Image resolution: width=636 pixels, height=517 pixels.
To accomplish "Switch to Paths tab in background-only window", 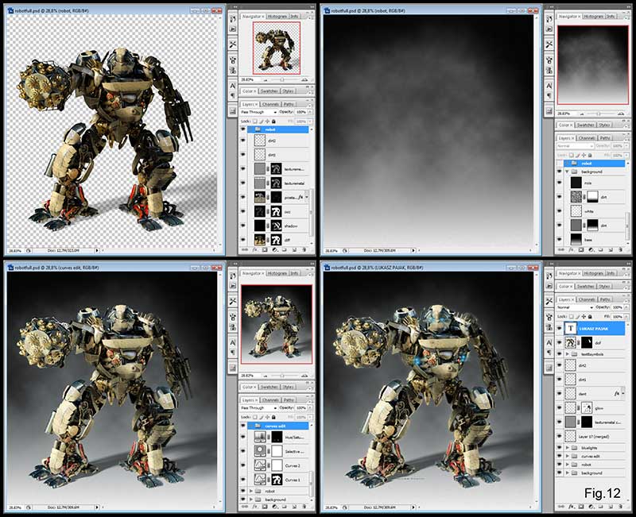I will 605,137.
